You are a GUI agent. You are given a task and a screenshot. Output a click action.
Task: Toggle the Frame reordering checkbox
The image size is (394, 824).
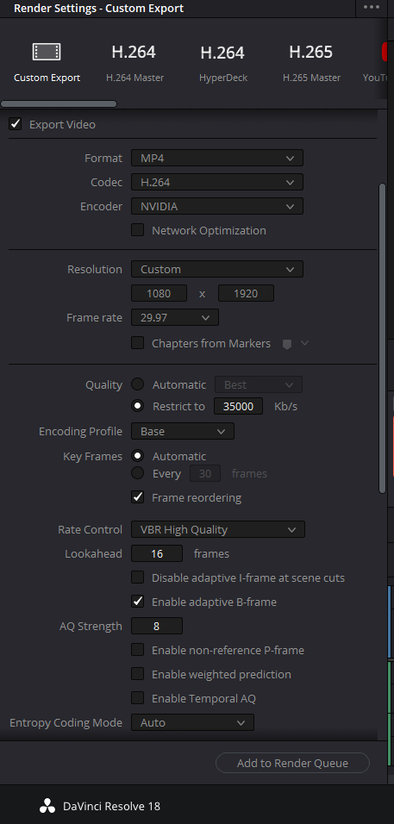pyautogui.click(x=138, y=497)
